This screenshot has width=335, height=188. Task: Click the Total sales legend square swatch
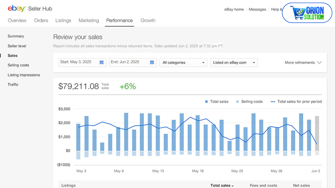click(206, 102)
